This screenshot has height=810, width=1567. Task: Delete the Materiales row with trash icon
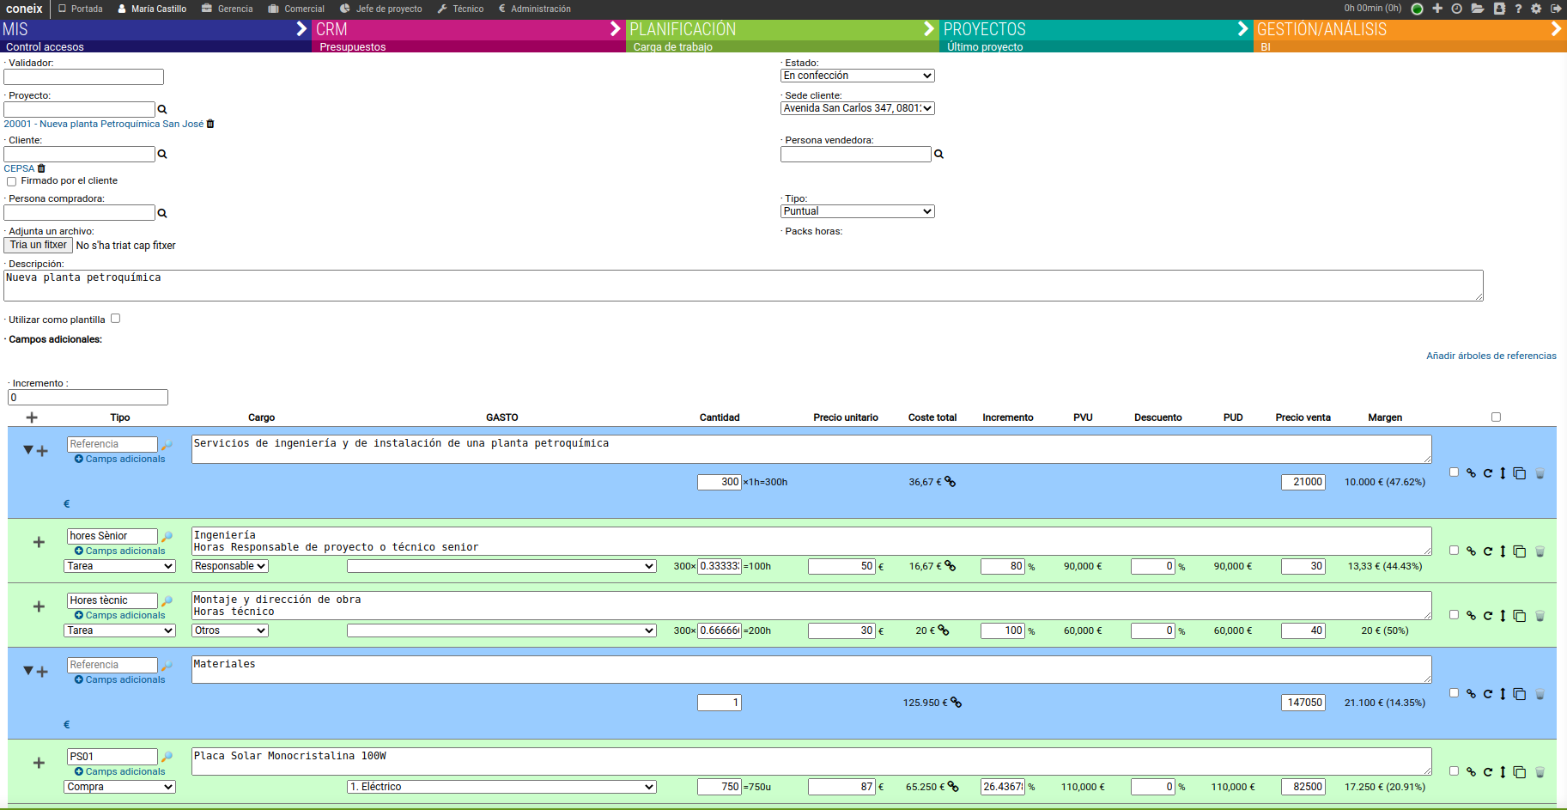pyautogui.click(x=1540, y=694)
